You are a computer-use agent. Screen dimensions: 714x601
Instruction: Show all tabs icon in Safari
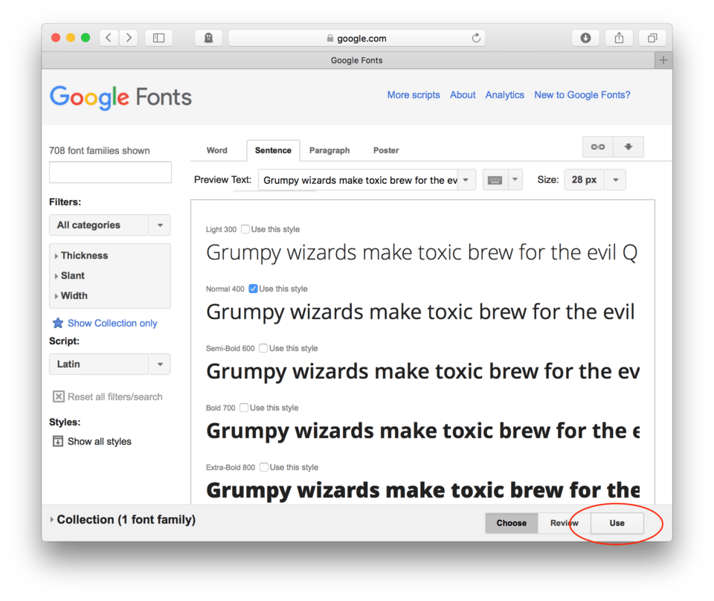652,38
